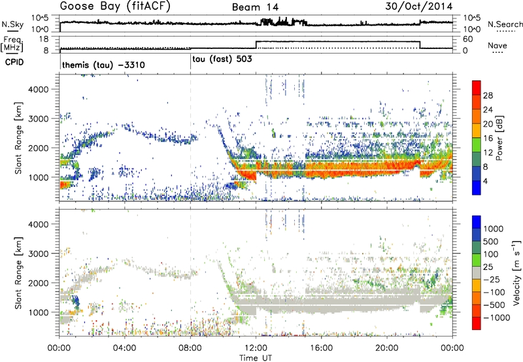This screenshot has height=362, width=523.
Task: Click the "1000" tick on Velocity colorbar
Action: tap(493, 229)
